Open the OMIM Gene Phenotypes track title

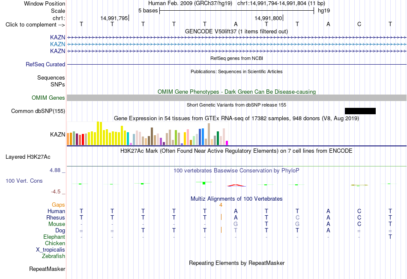pyautogui.click(x=236, y=92)
